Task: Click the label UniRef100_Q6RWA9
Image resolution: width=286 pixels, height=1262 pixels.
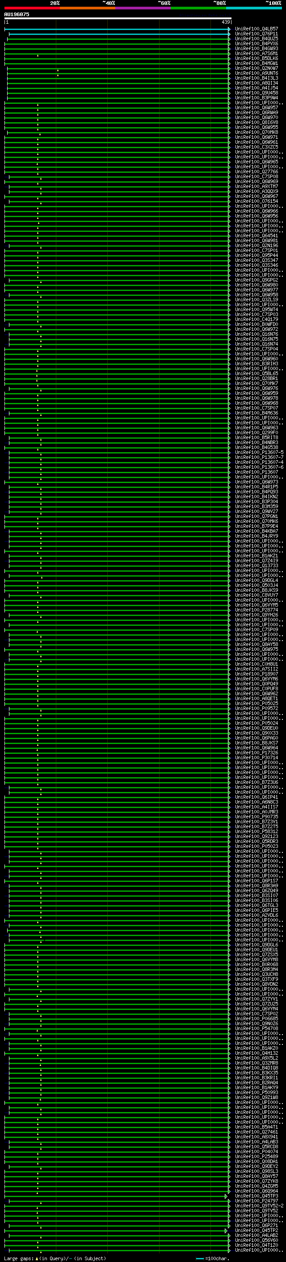Action: point(257,112)
